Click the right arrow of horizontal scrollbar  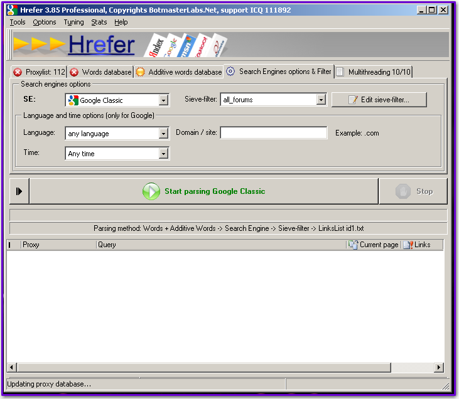[438, 367]
